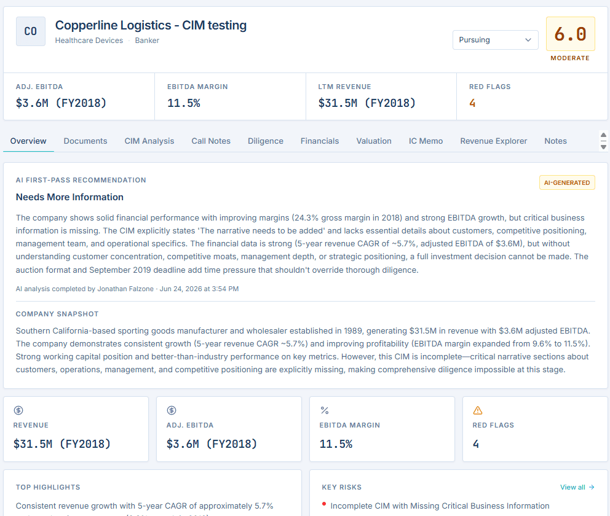The image size is (610, 516).
Task: Click the Key Risks heading
Action: pos(341,487)
